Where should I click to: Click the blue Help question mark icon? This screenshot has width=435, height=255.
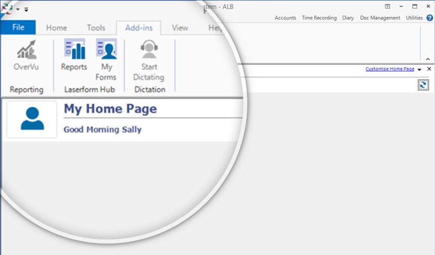(x=429, y=18)
